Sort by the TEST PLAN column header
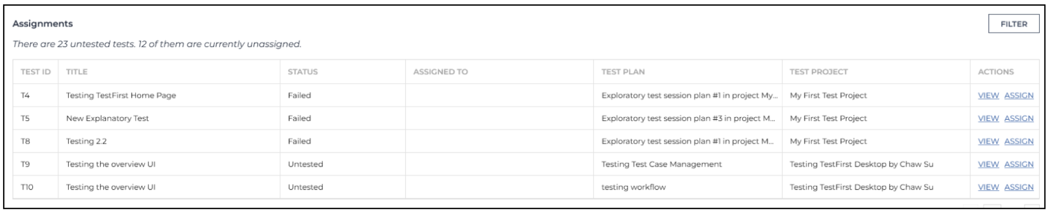 [623, 72]
